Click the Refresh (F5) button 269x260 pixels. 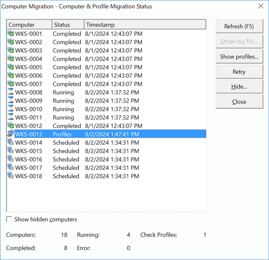coord(239,26)
